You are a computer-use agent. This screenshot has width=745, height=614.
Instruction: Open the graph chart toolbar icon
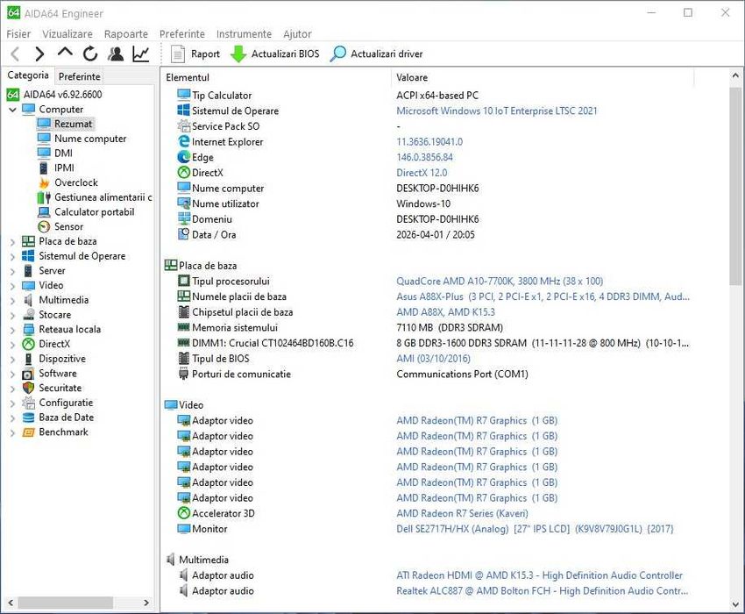140,54
